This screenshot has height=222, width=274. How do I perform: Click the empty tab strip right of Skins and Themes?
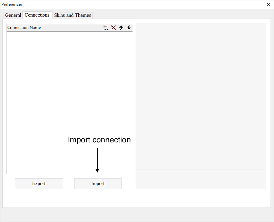179,15
